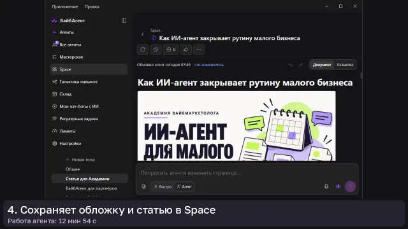The height and width of the screenshot is (229, 408).
Task: Attach a file with paperclip icon
Action: pos(143,186)
